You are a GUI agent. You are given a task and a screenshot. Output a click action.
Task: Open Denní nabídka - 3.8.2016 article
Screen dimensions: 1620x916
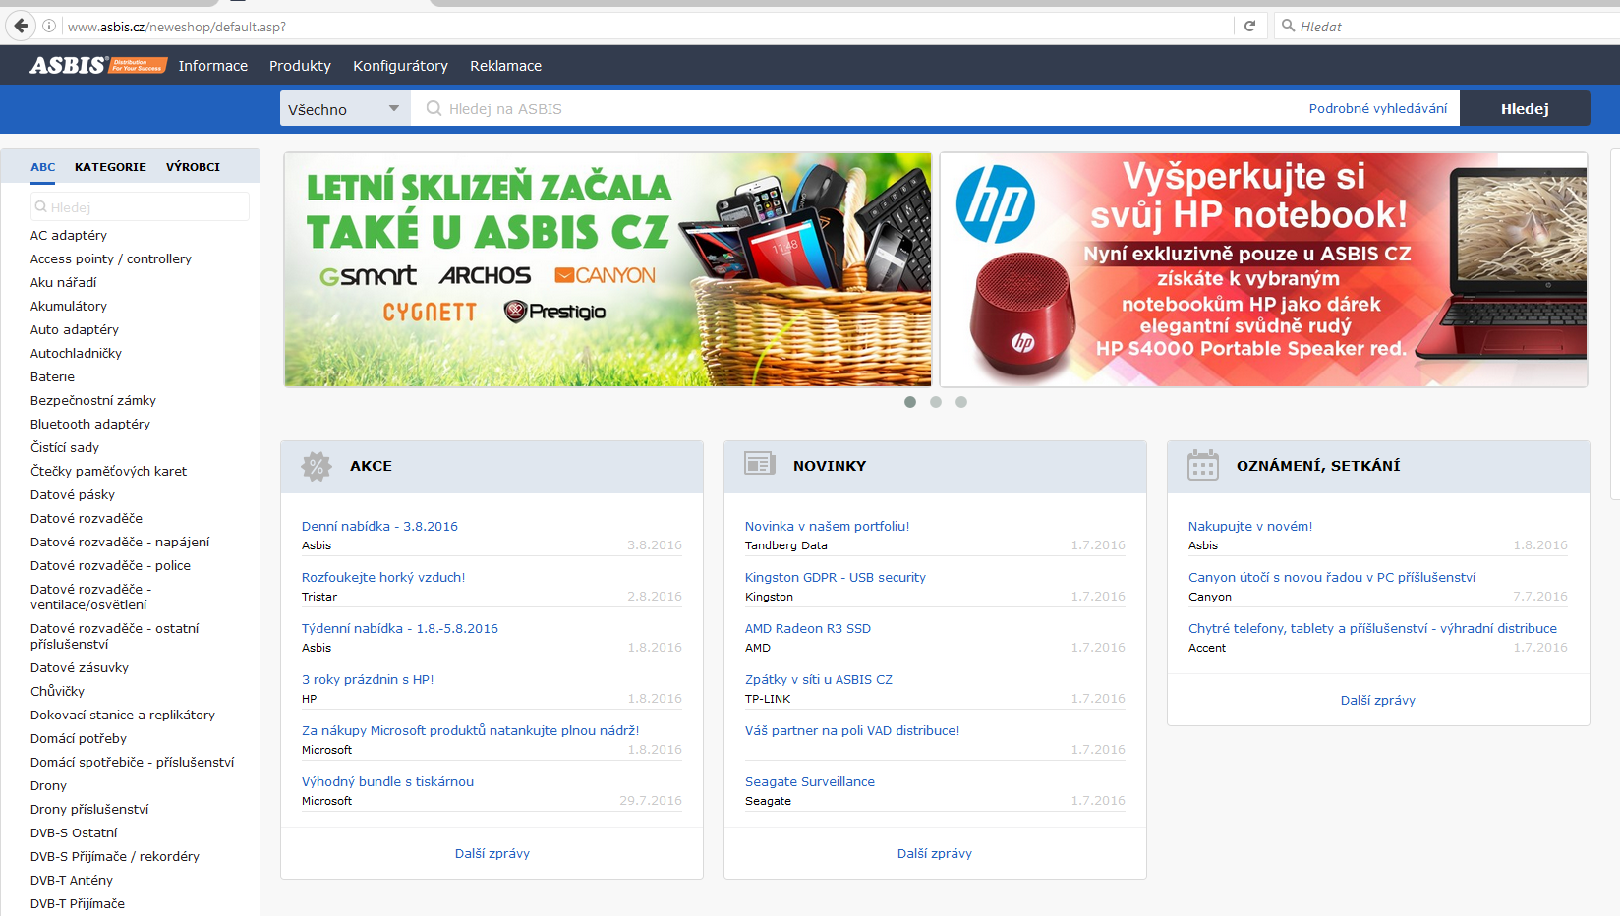379,527
